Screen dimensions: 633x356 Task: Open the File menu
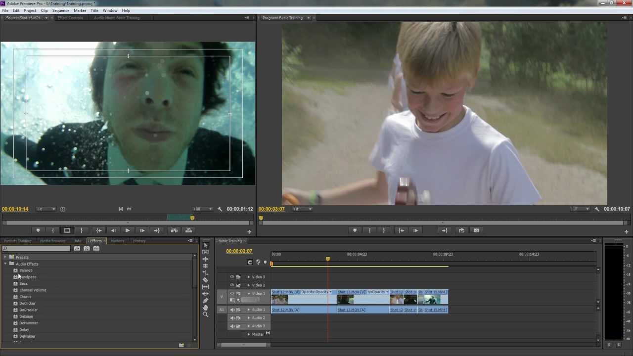pos(5,10)
